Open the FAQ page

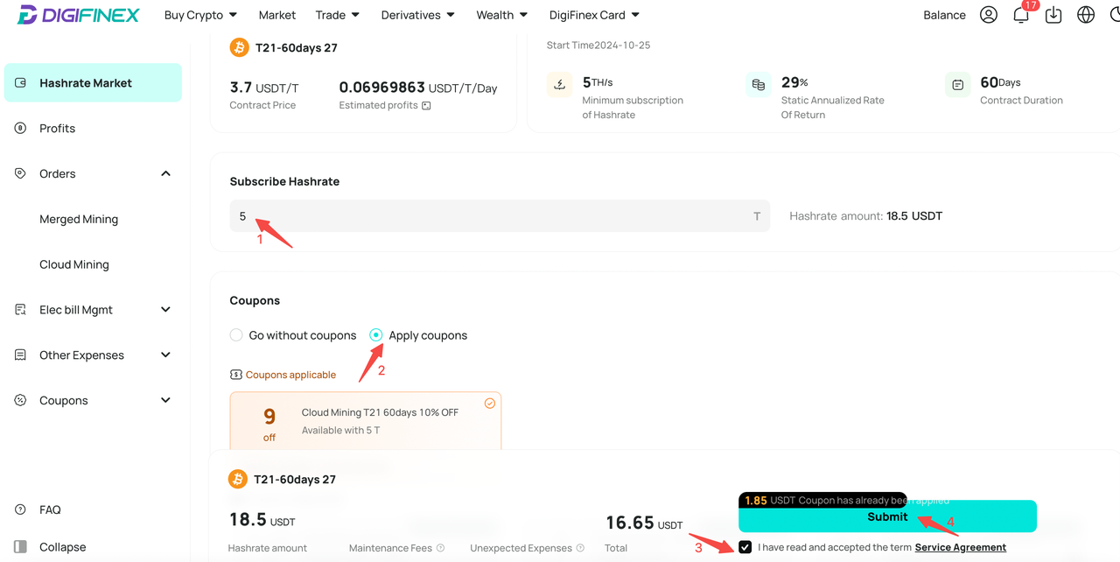[x=50, y=509]
